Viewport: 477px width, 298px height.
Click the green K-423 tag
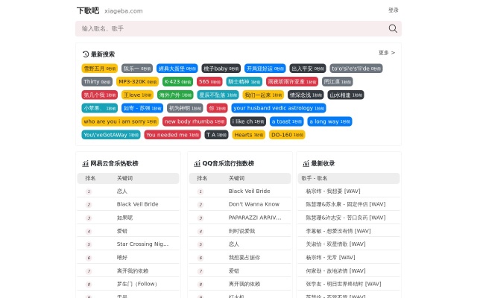pyautogui.click(x=178, y=81)
